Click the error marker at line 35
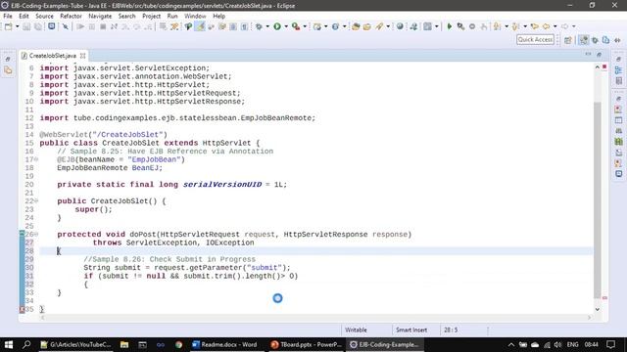627x352 pixels. tap(22, 309)
